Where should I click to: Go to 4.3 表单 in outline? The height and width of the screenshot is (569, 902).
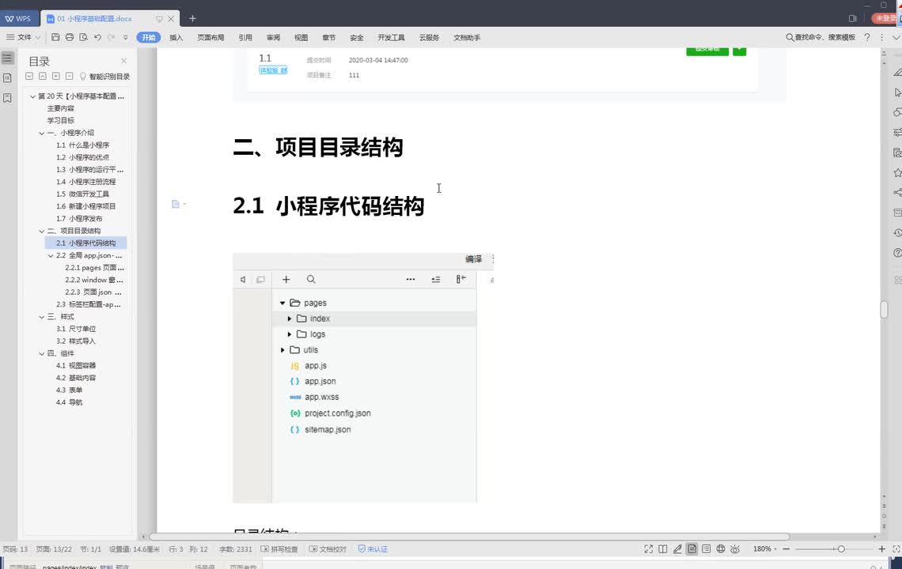[69, 390]
